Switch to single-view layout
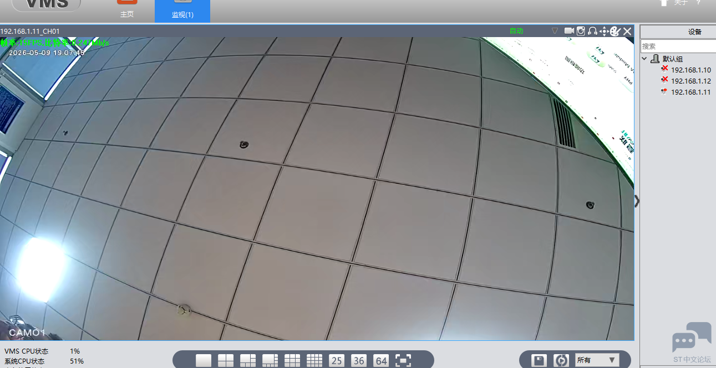716x368 pixels. pyautogui.click(x=204, y=360)
